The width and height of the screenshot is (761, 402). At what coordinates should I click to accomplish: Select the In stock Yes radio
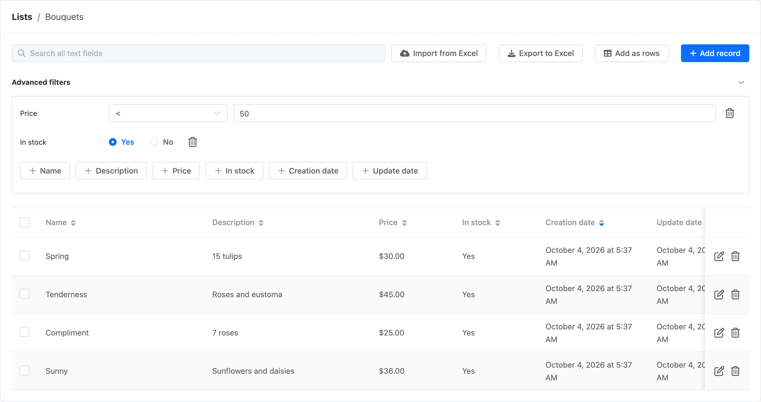click(112, 142)
